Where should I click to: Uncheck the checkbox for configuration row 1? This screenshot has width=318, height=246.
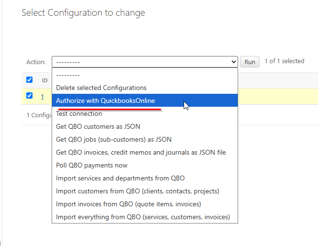(x=29, y=95)
